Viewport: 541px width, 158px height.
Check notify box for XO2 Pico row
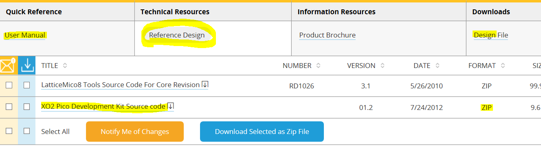click(9, 107)
